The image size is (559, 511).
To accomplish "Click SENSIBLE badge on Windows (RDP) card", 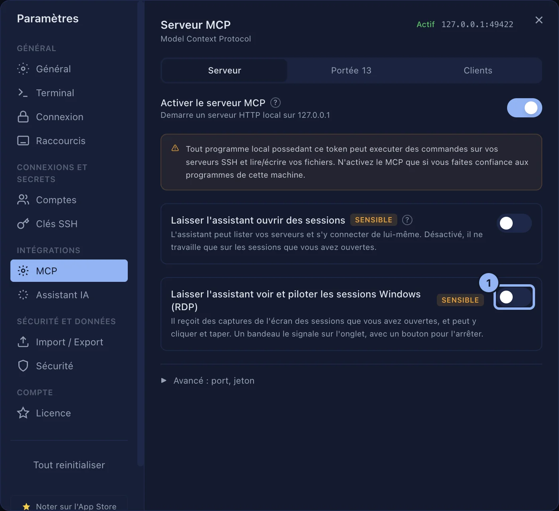I will pyautogui.click(x=460, y=300).
